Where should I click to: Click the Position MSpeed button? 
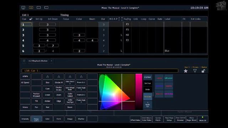pyautogui.click(x=36, y=95)
